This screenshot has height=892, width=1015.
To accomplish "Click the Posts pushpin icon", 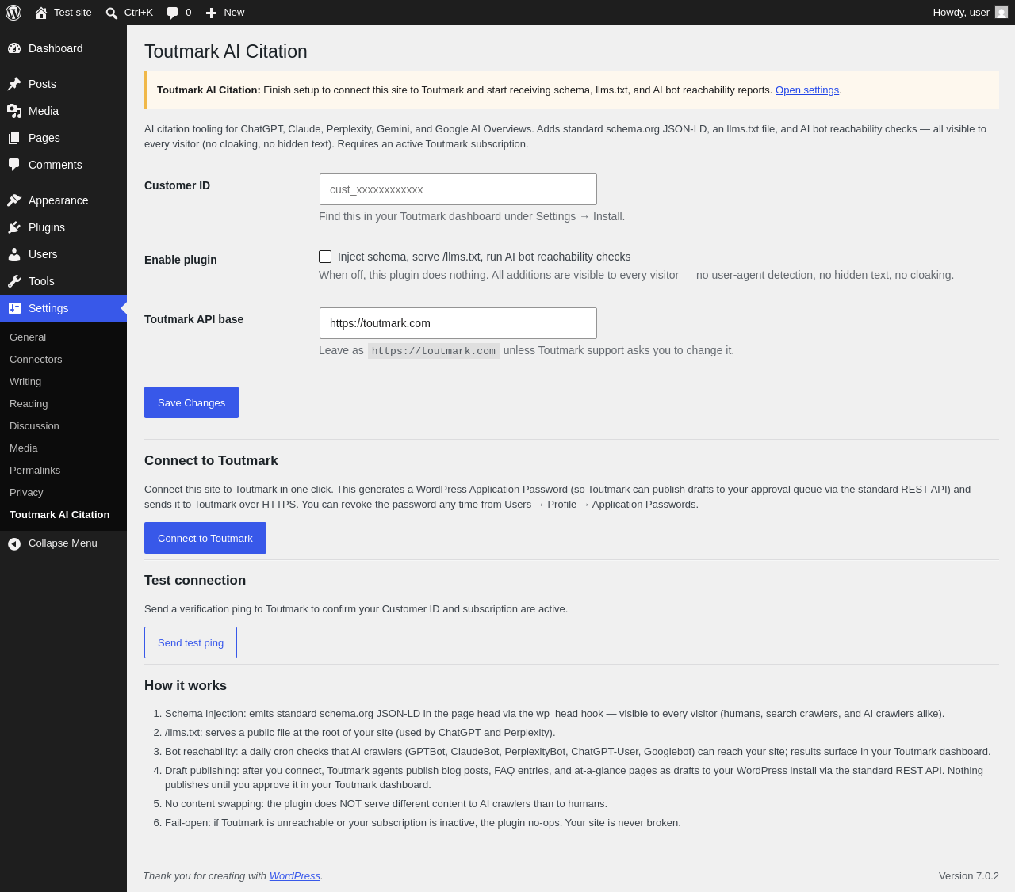I will point(14,84).
